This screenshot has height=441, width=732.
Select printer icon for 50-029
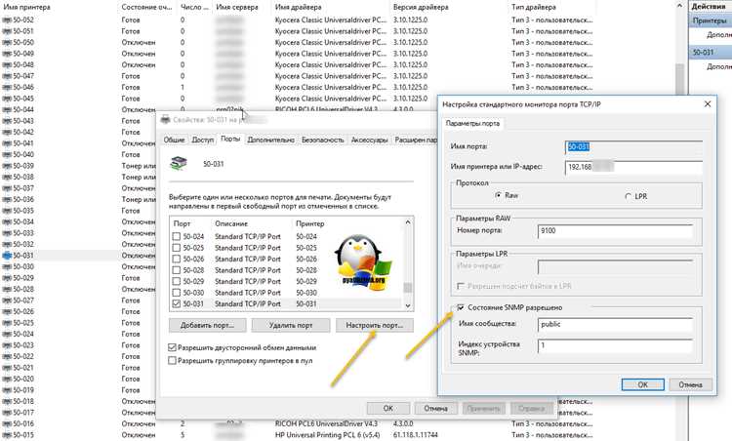coord(7,278)
